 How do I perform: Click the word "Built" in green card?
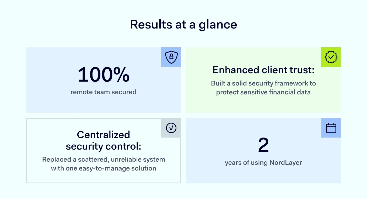pyautogui.click(x=218, y=83)
